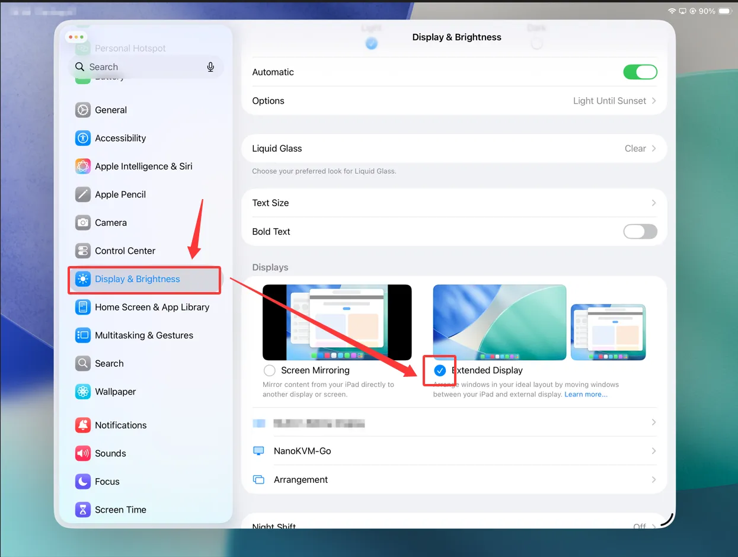Click screen mirroring status bar icon
The width and height of the screenshot is (738, 557).
[682, 11]
